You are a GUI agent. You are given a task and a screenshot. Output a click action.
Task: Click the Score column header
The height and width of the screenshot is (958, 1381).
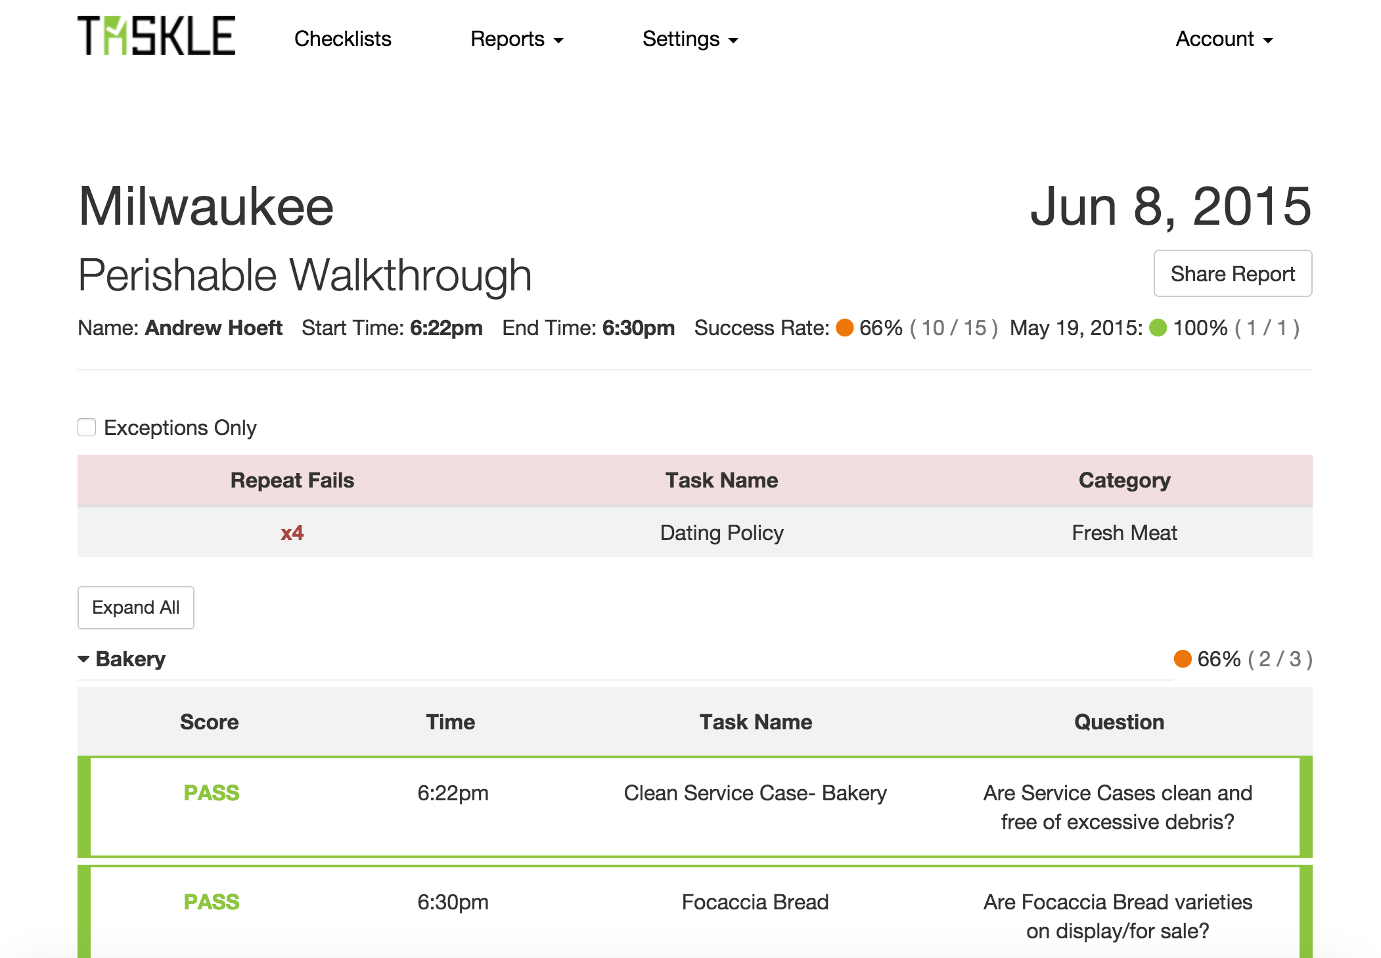tap(209, 722)
